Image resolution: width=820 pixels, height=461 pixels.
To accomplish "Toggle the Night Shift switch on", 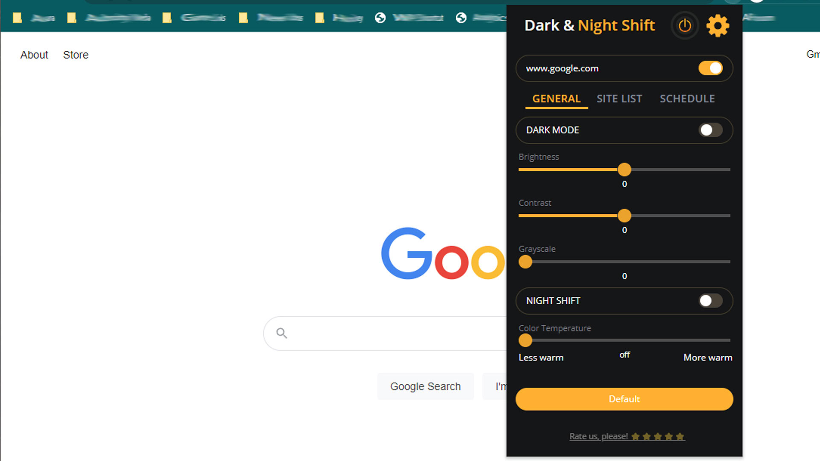I will [710, 300].
